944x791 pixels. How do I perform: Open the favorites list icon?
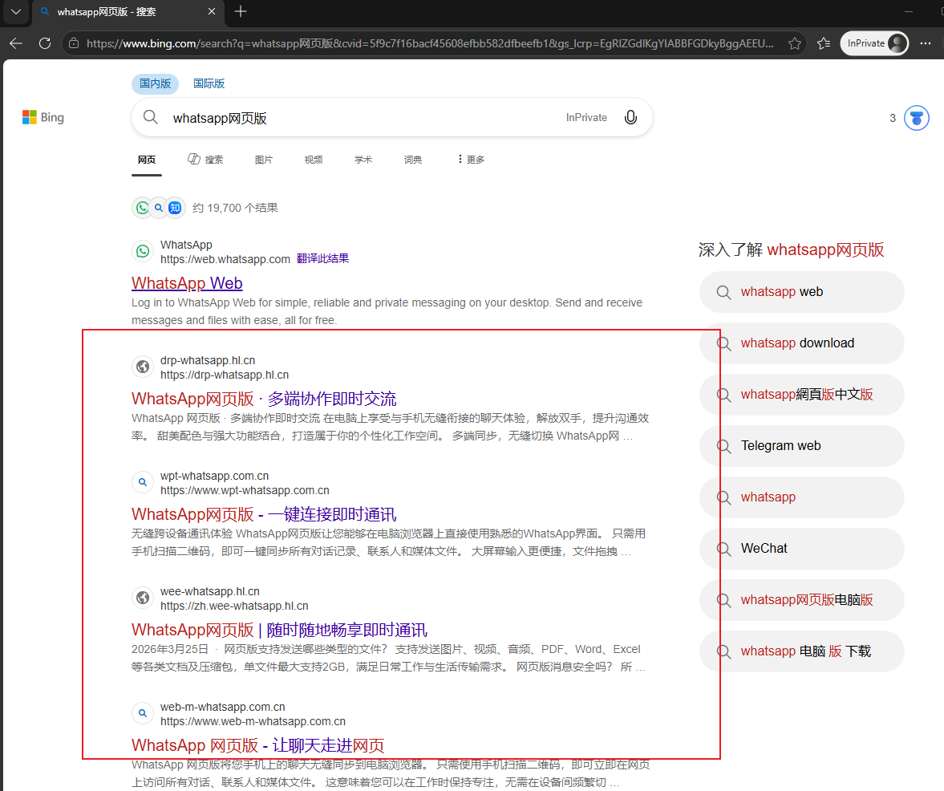coord(824,43)
